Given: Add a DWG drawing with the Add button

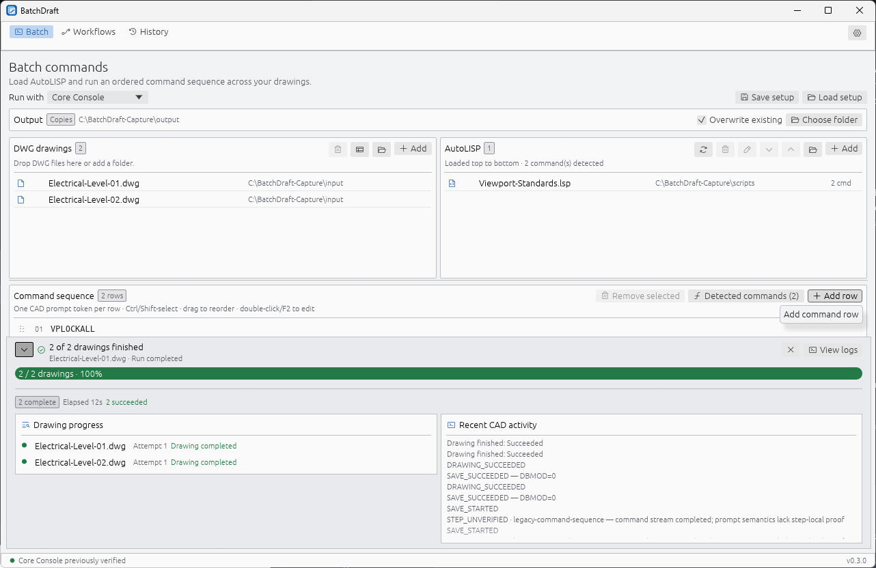Looking at the screenshot, I should pos(413,149).
